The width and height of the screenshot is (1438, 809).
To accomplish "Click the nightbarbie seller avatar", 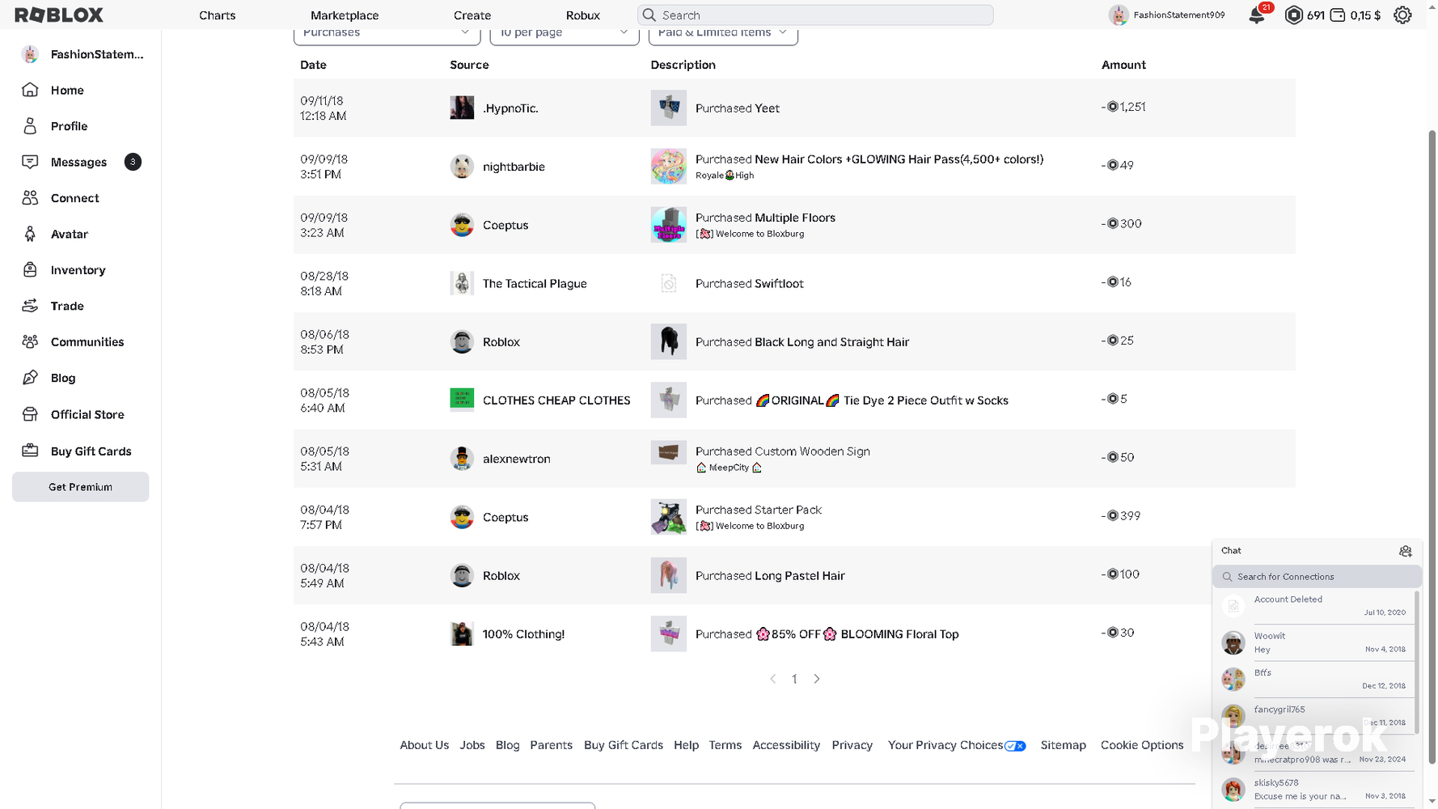I will (x=462, y=167).
